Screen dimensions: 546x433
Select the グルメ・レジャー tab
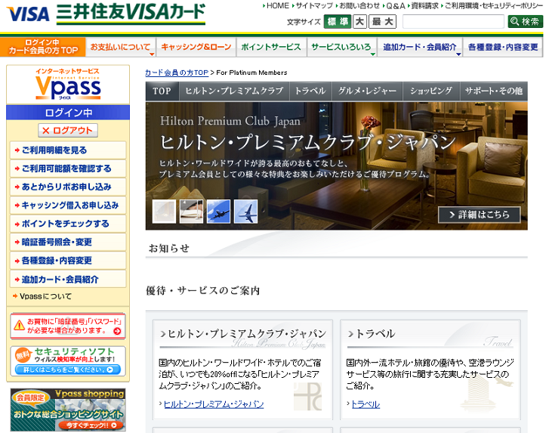coord(367,91)
